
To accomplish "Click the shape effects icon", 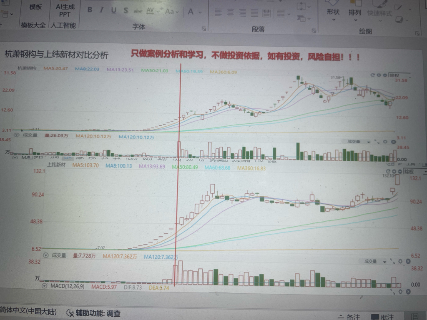I will 399,20.
